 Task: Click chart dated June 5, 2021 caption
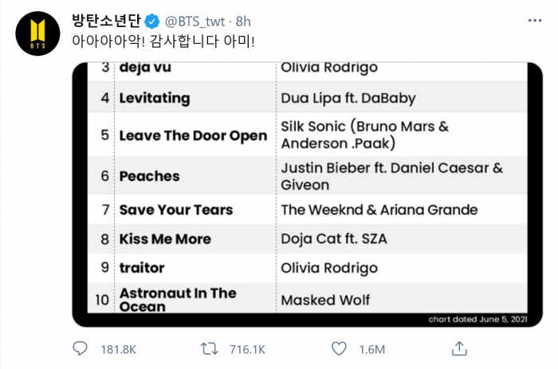pyautogui.click(x=478, y=320)
